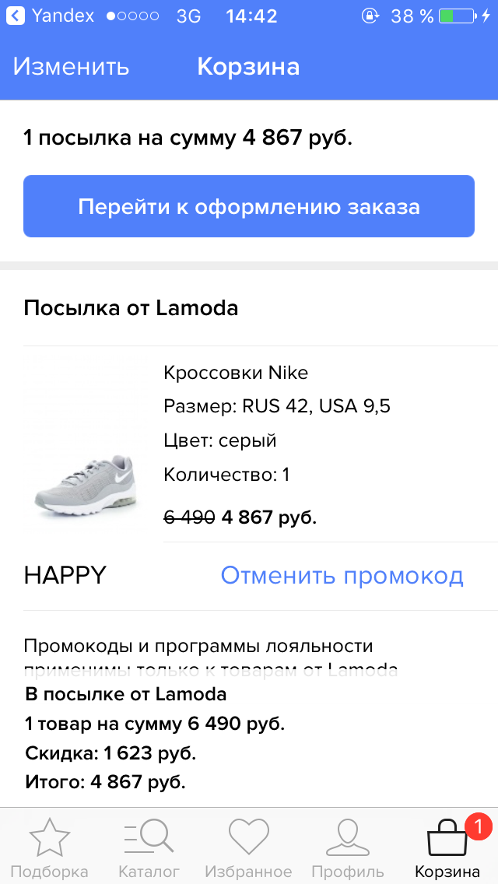
Task: Tap the 4 867 руб. discounted price
Action: click(269, 517)
